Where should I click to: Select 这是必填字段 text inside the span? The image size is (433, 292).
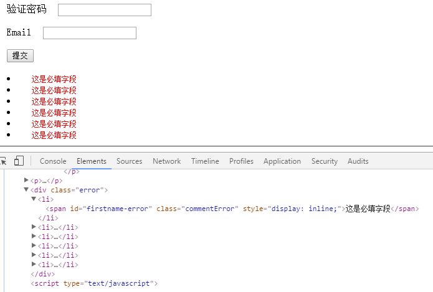[x=368, y=209]
